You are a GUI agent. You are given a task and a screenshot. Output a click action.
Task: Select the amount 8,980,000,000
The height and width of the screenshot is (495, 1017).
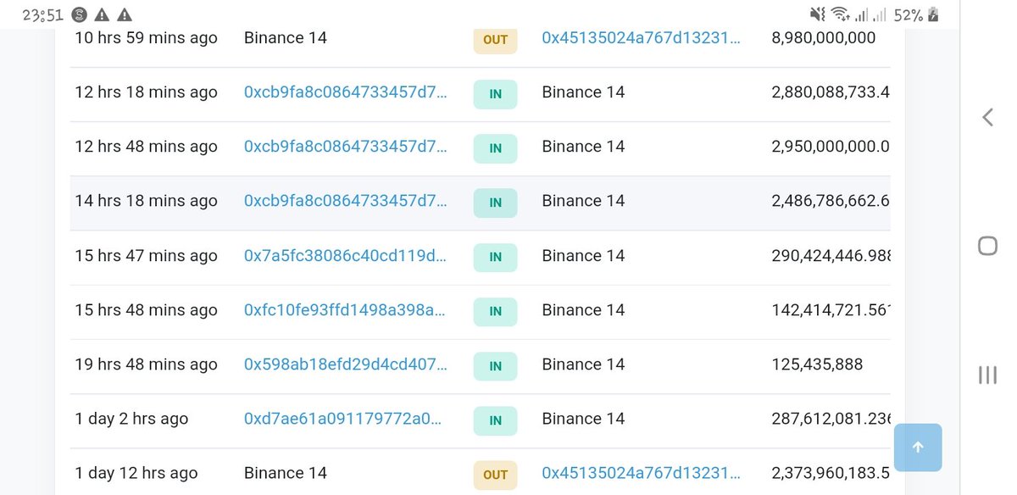coord(823,38)
